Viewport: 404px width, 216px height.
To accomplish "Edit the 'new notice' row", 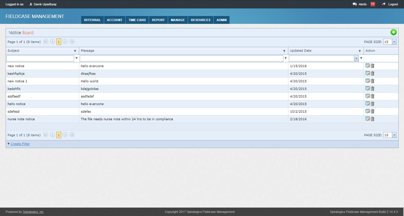I will [x=368, y=66].
